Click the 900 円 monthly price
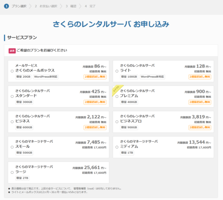Screen dimensions: 223x200 coord(198,92)
